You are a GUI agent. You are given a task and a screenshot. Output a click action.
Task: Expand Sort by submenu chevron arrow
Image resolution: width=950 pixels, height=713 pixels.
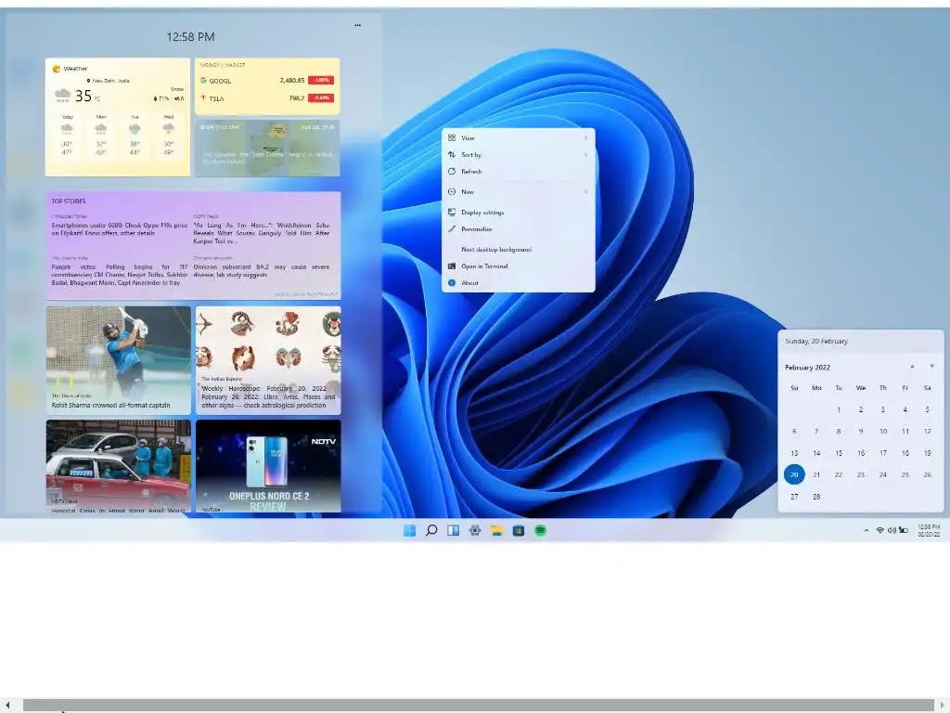point(585,155)
